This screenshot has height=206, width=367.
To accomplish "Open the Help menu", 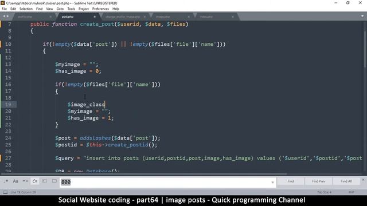I will click(x=116, y=9).
